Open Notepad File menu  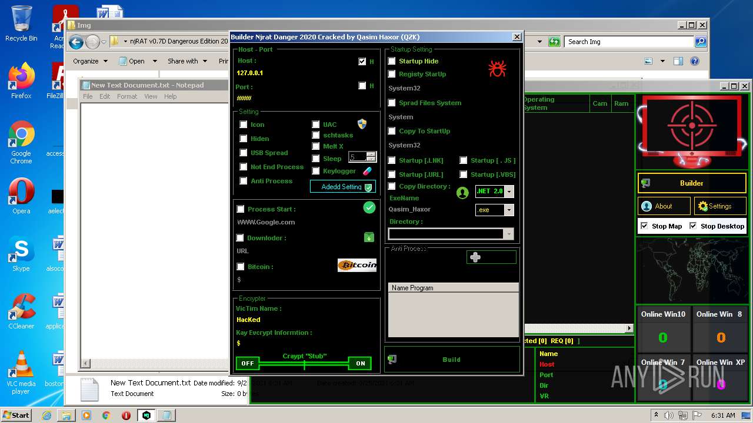[88, 96]
